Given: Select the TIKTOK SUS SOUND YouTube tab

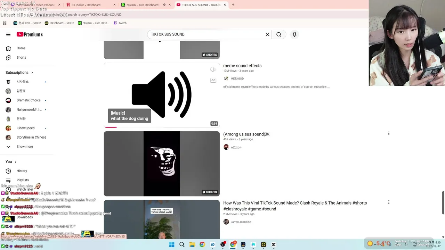Looking at the screenshot, I should 201,5.
